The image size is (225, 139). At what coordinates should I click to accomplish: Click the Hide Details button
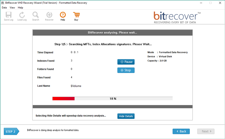(x=126, y=116)
